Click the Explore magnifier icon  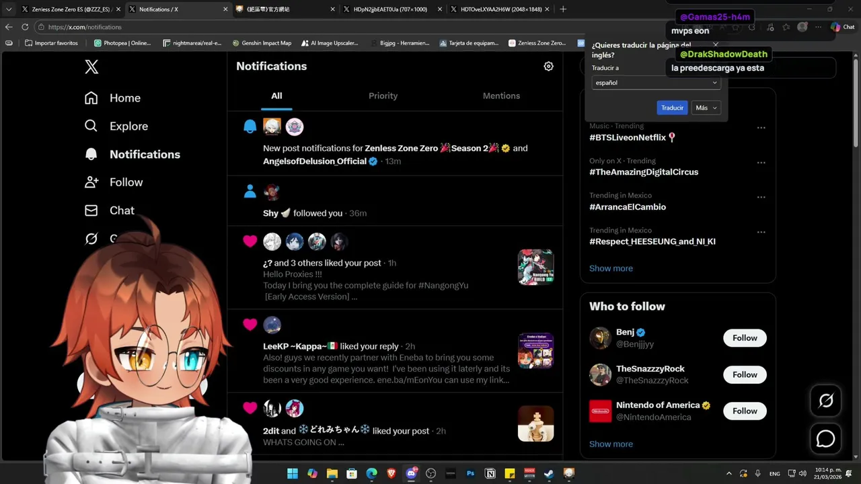coord(91,126)
